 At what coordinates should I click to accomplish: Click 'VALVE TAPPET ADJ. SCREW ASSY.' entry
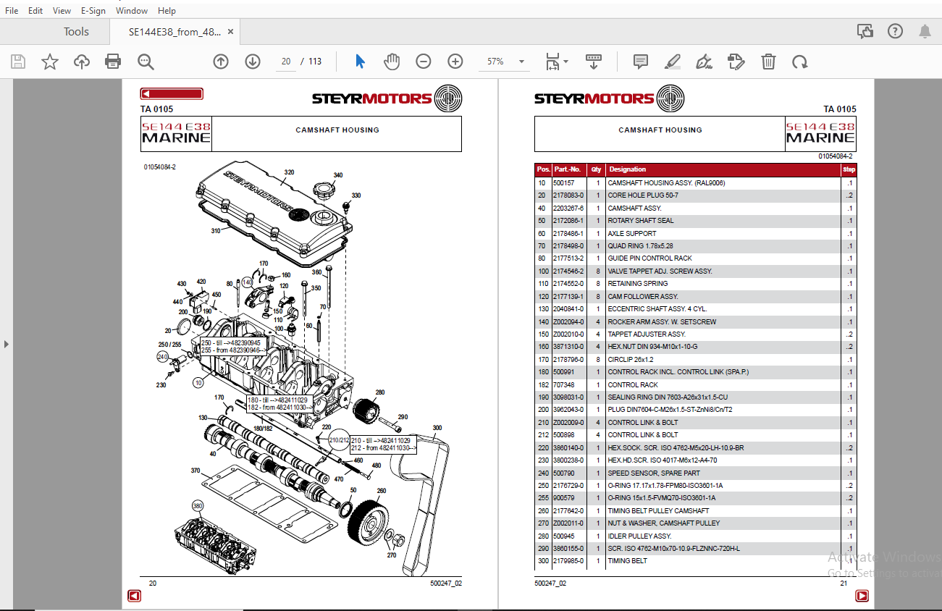click(660, 271)
